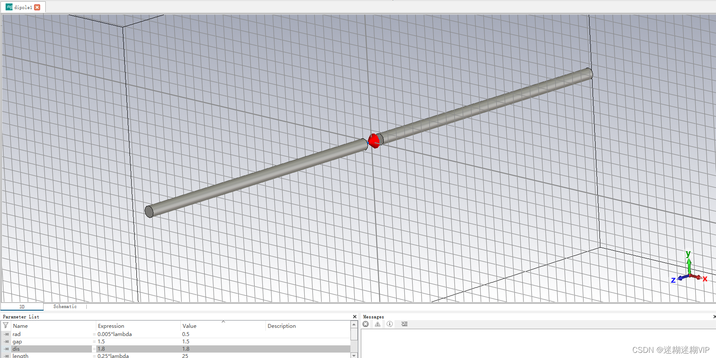Screen dimensions: 716x358
Task: Click the rad value 0.5 cell
Action: pos(186,334)
